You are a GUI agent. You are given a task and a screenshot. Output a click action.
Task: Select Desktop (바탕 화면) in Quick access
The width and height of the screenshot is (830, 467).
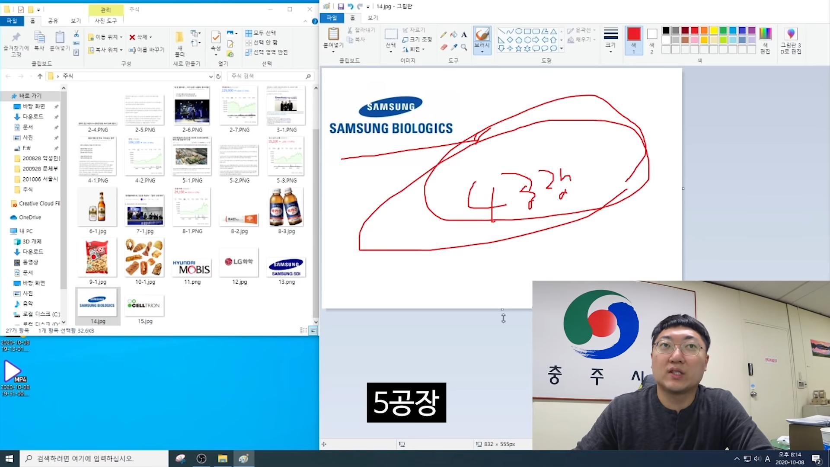point(34,106)
